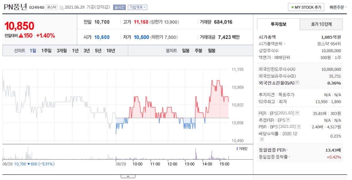The height and width of the screenshot is (180, 352).
Task: Click stock code 024940
Action: pyautogui.click(x=37, y=7)
